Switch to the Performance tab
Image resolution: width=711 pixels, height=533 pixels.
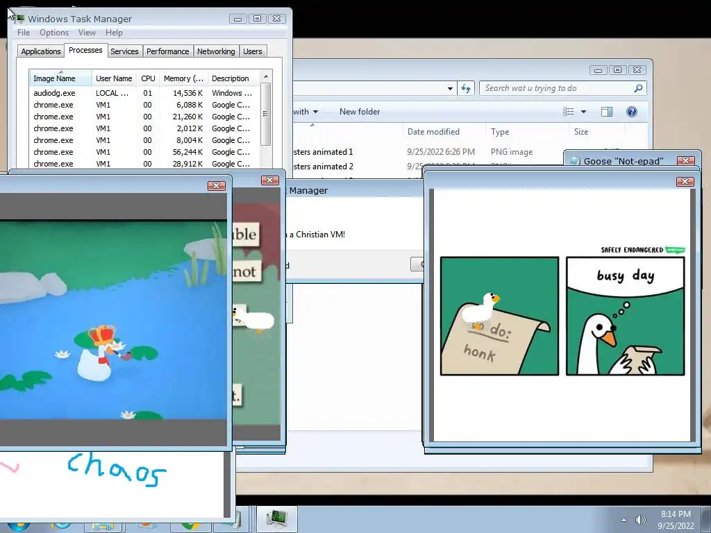(167, 51)
